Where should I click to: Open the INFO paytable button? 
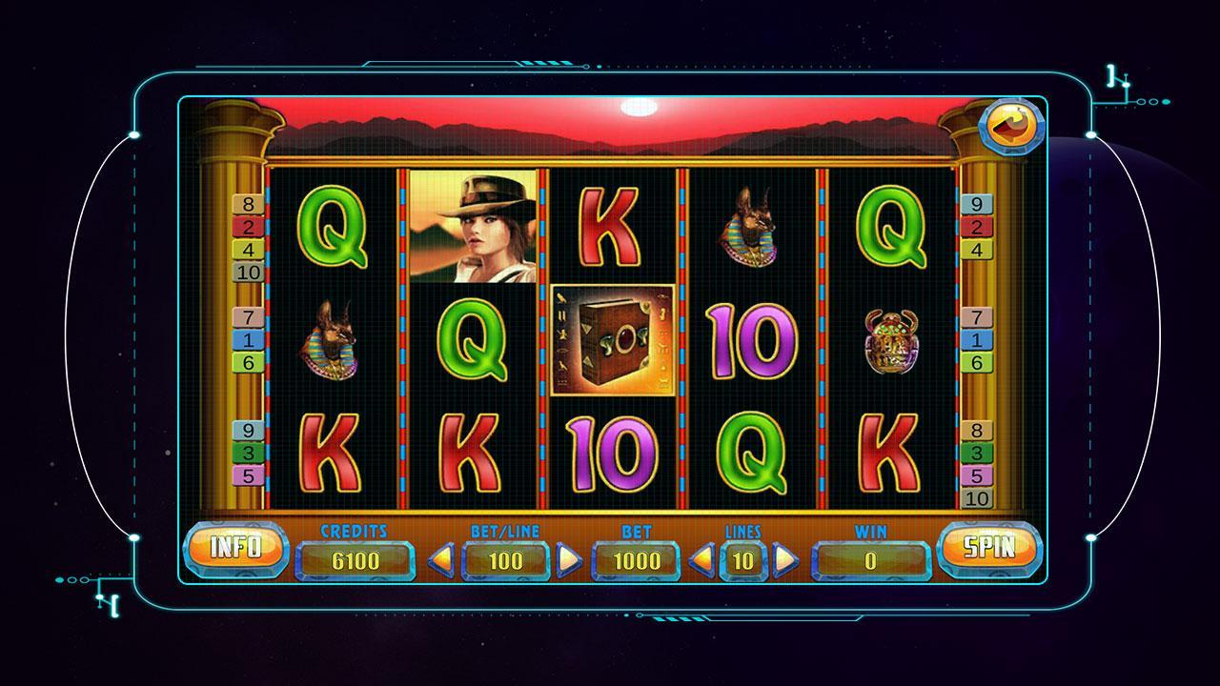[x=235, y=548]
